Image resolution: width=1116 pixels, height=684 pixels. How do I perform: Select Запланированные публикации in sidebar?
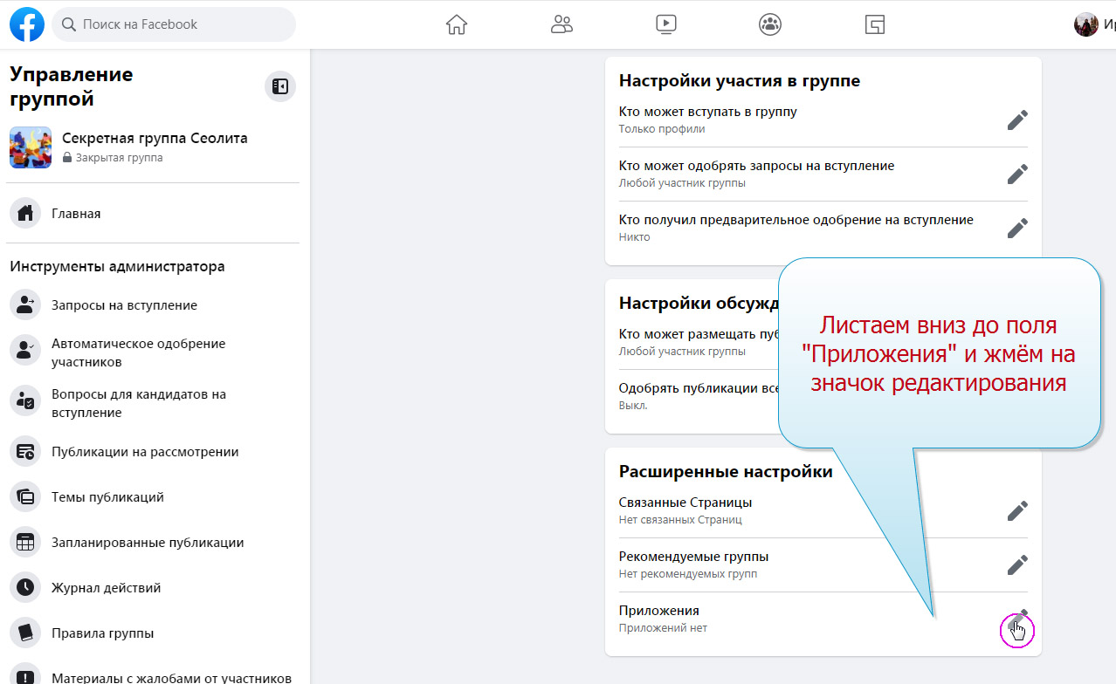pyautogui.click(x=147, y=543)
